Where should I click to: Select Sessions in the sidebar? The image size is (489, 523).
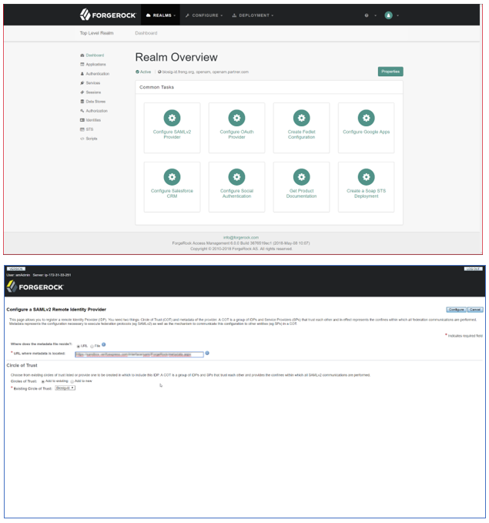[x=90, y=92]
